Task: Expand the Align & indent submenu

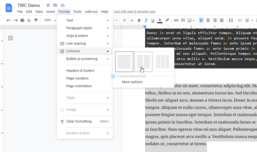Action: [85, 36]
